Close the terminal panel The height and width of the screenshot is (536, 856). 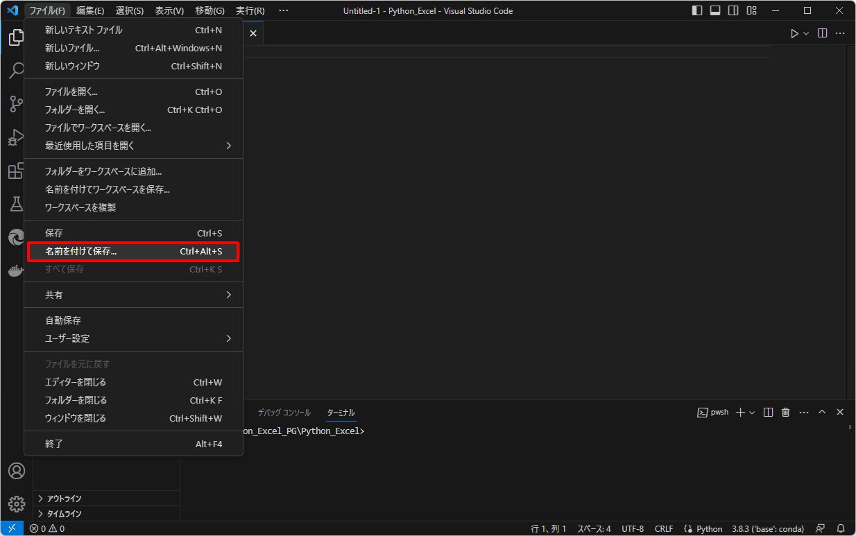(840, 412)
